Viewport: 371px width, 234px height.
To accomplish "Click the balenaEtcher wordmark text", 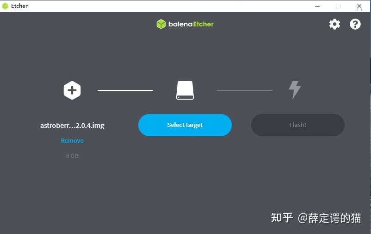I will coord(191,24).
